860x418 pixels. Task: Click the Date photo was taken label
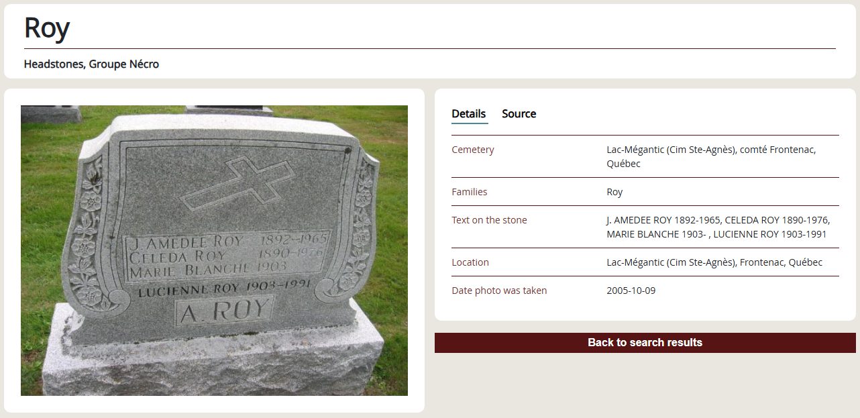point(499,291)
